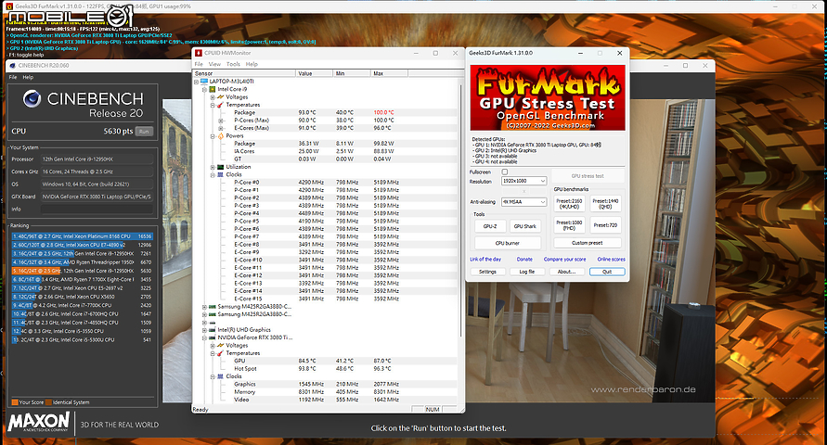Screen dimensions: 827x445
Task: Click the flame icon beside Powers
Action: pyautogui.click(x=221, y=136)
